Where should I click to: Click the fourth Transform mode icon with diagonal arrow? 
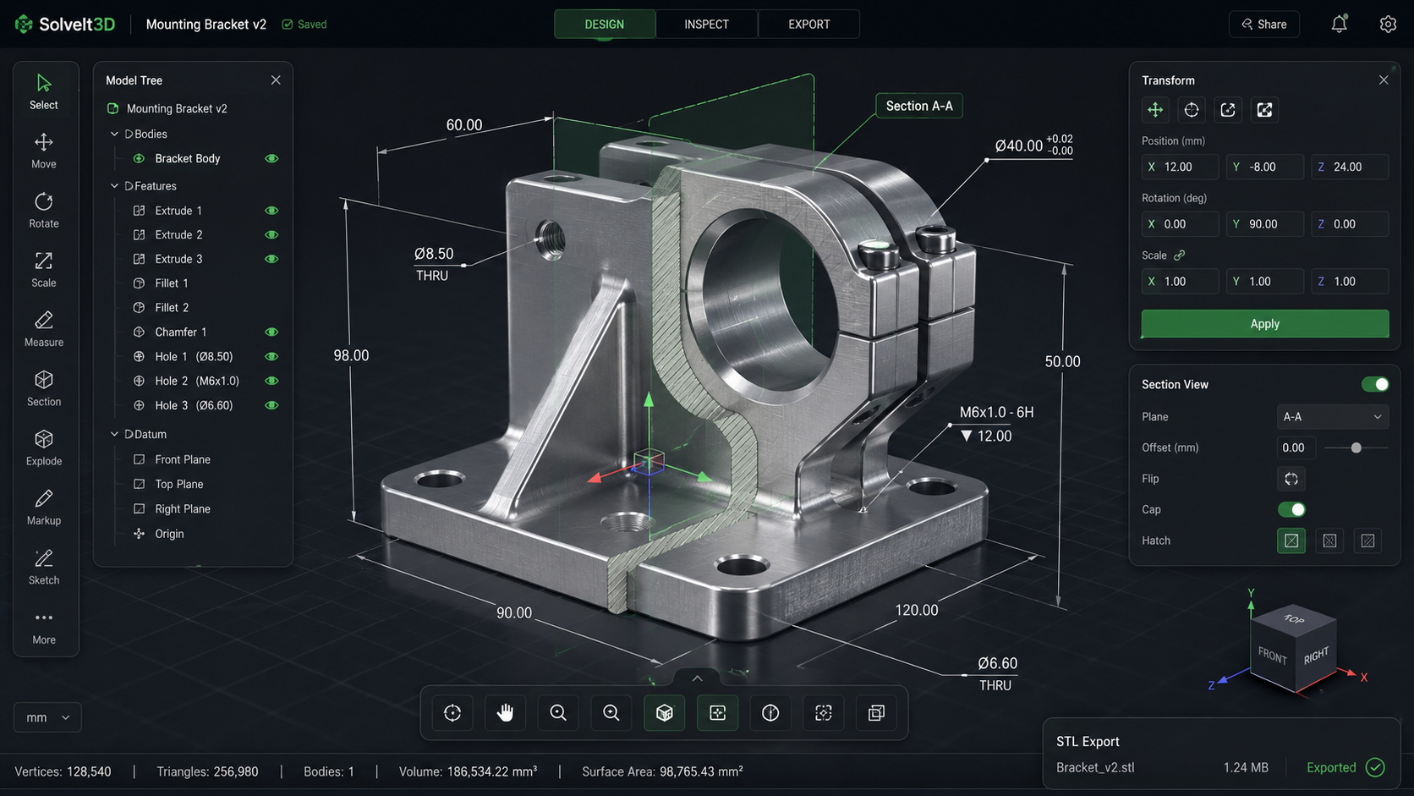[1264, 110]
